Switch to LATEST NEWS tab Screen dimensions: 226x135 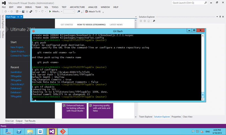[116, 25]
